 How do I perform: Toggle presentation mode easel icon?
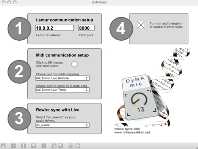click(34, 146)
